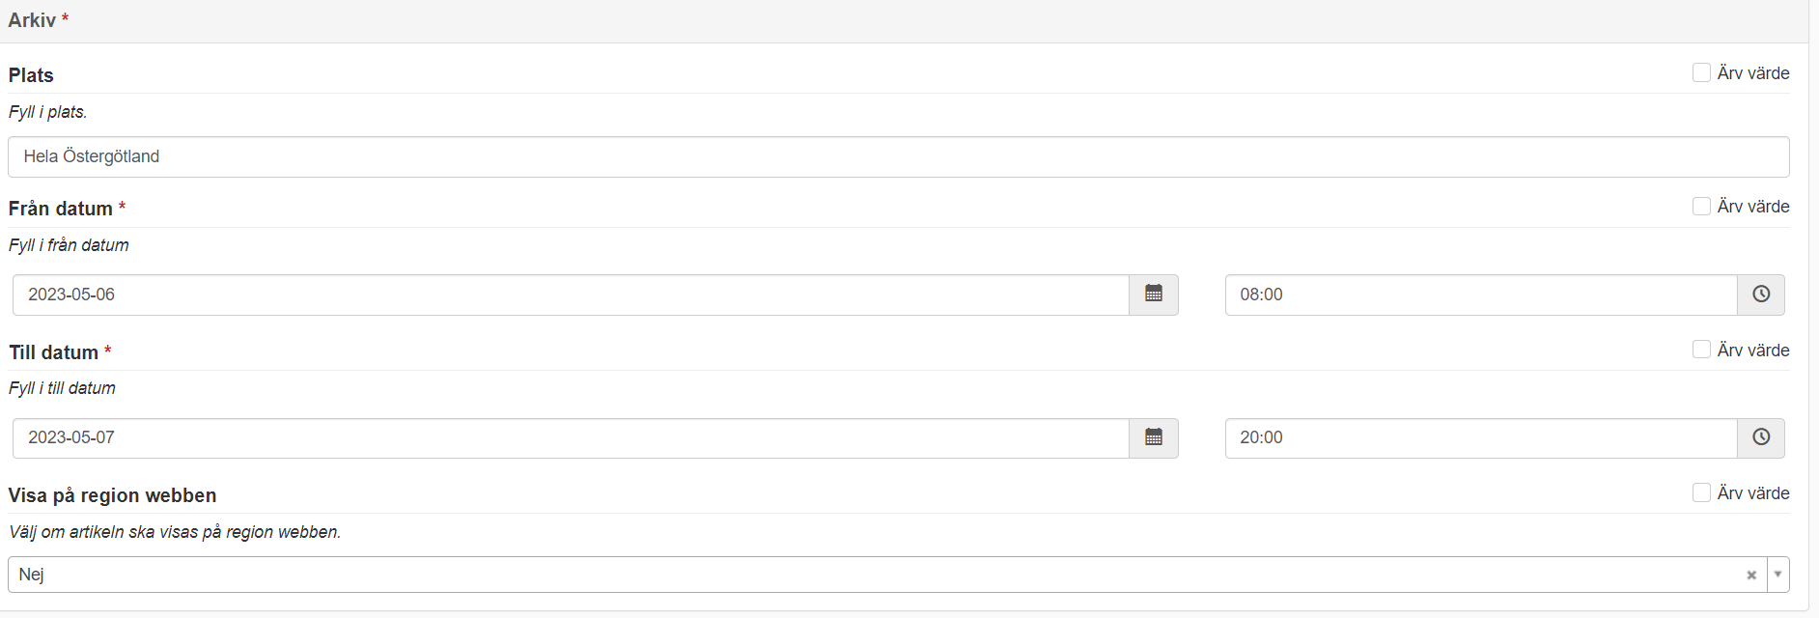Check Ärv värde for Plats

coord(1701,72)
